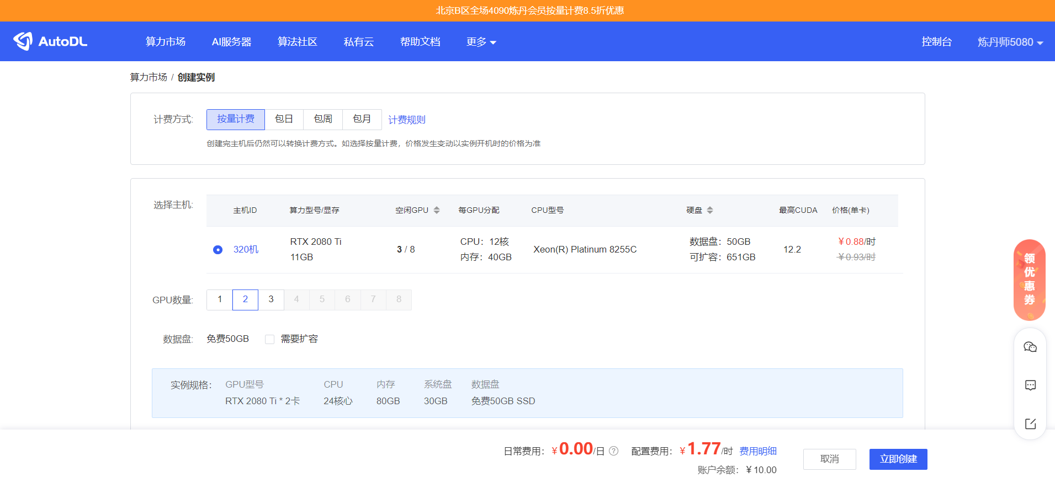Click the 可扩容: 651GB text
1055x488 pixels.
pyautogui.click(x=723, y=258)
